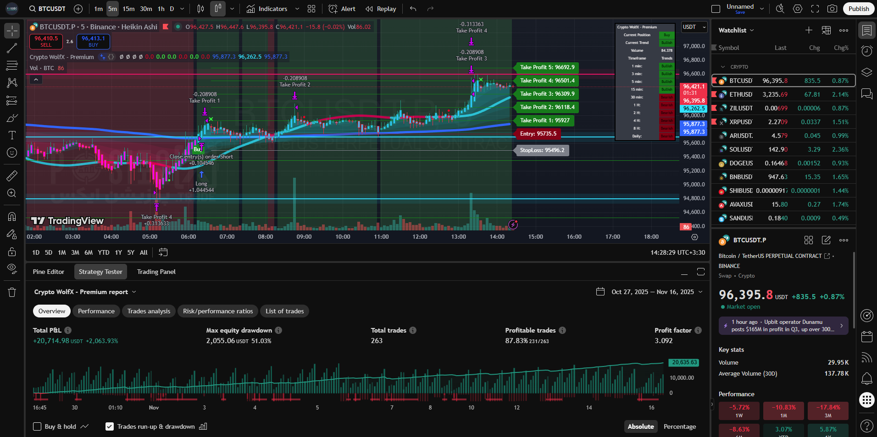Click the Publish button

pyautogui.click(x=858, y=9)
